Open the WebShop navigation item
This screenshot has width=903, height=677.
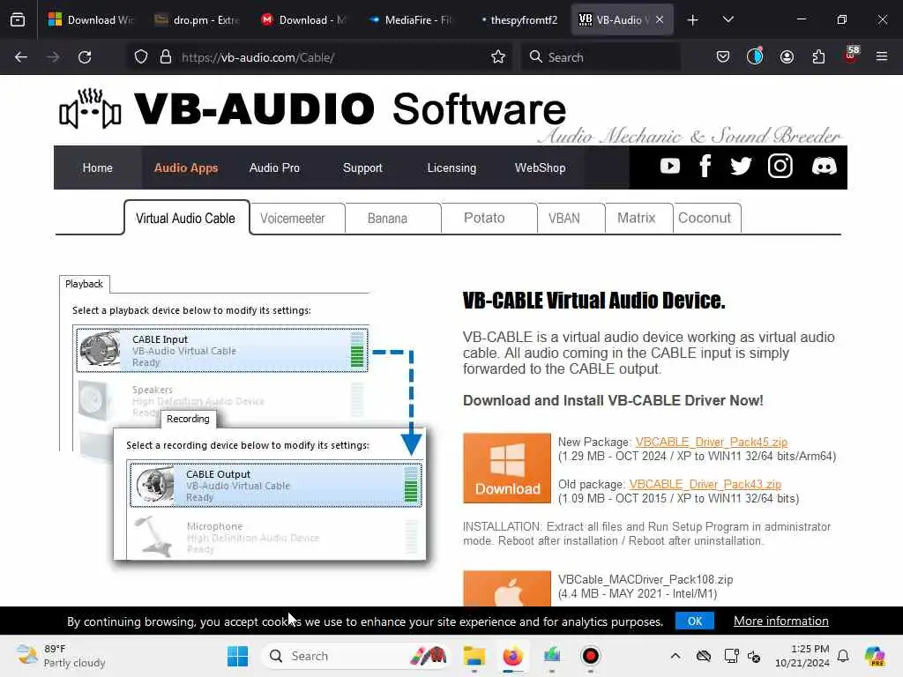[540, 167]
